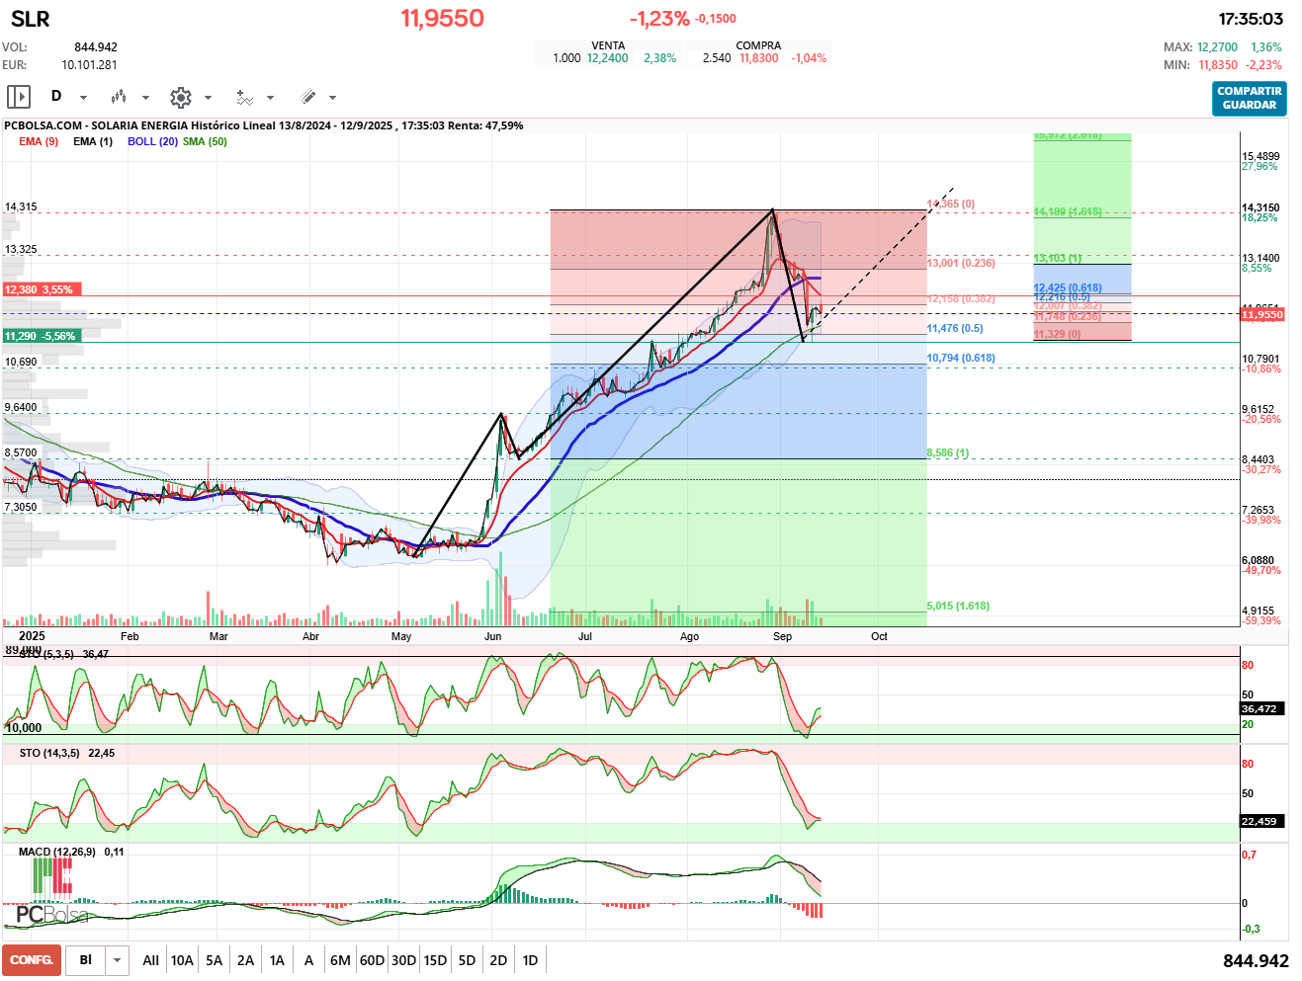Screen dimensions: 1302x981
Task: Select the A (year) range
Action: click(x=308, y=960)
